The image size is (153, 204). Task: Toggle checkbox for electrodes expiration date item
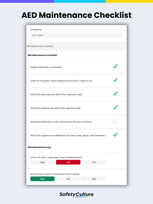click(x=115, y=94)
